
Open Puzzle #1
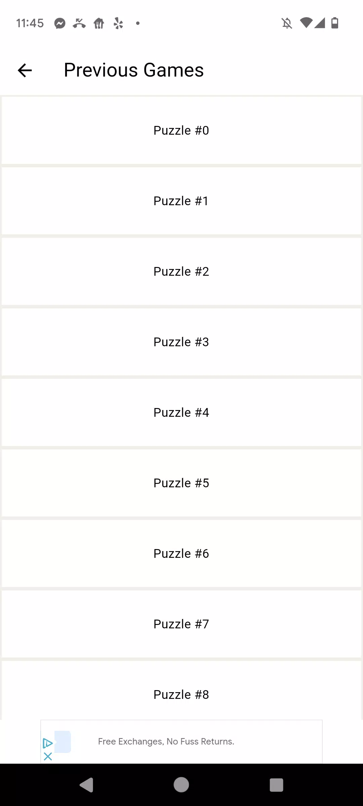tap(182, 201)
